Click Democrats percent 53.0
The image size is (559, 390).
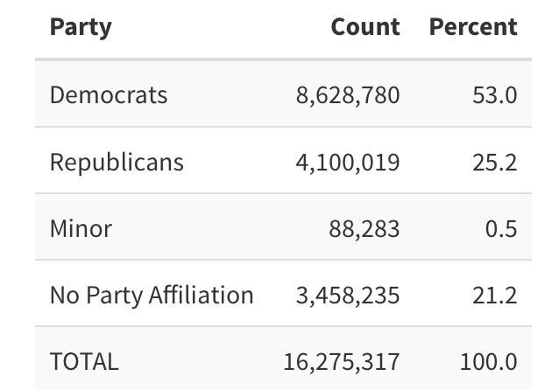click(x=494, y=94)
